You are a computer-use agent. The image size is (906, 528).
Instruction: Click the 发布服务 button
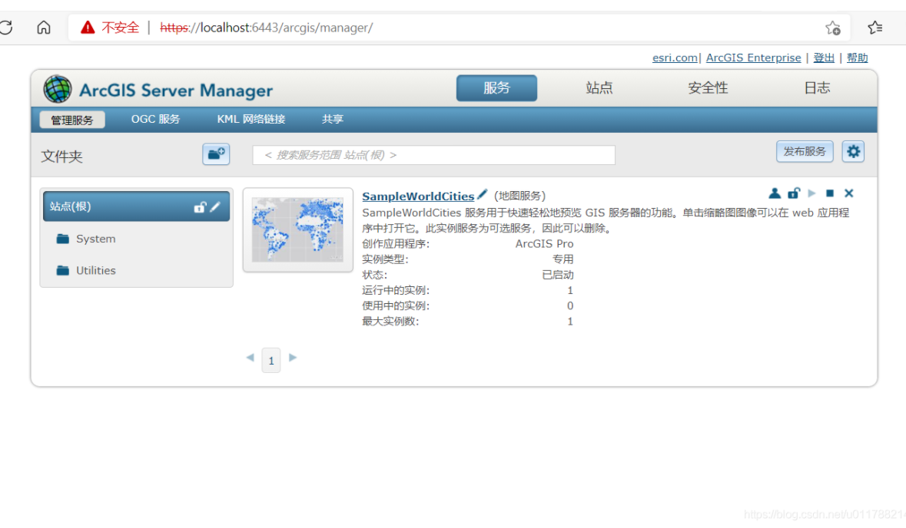(805, 151)
